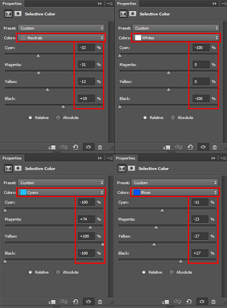The height and width of the screenshot is (308, 227).
Task: Open the Colors dropdown showing Cyans
Action: [61, 192]
